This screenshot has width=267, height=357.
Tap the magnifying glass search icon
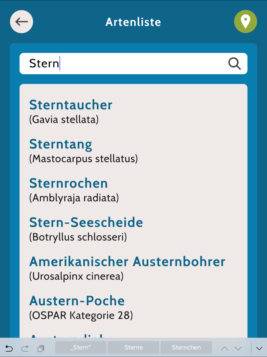[x=234, y=64]
